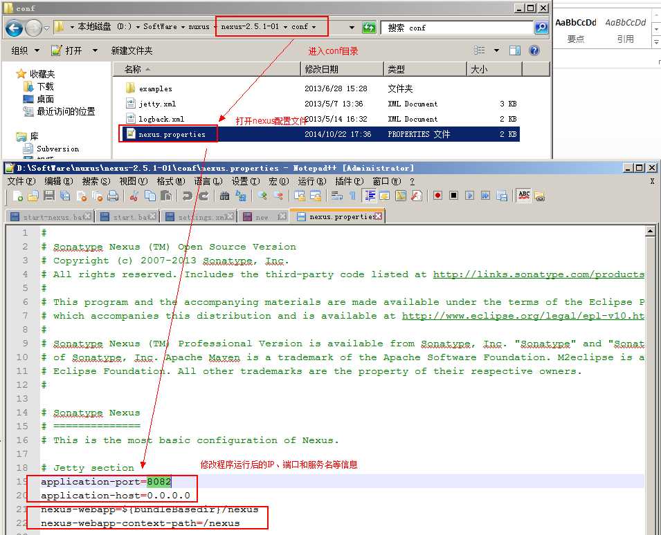Click the Close file toolbar icon

click(x=82, y=196)
